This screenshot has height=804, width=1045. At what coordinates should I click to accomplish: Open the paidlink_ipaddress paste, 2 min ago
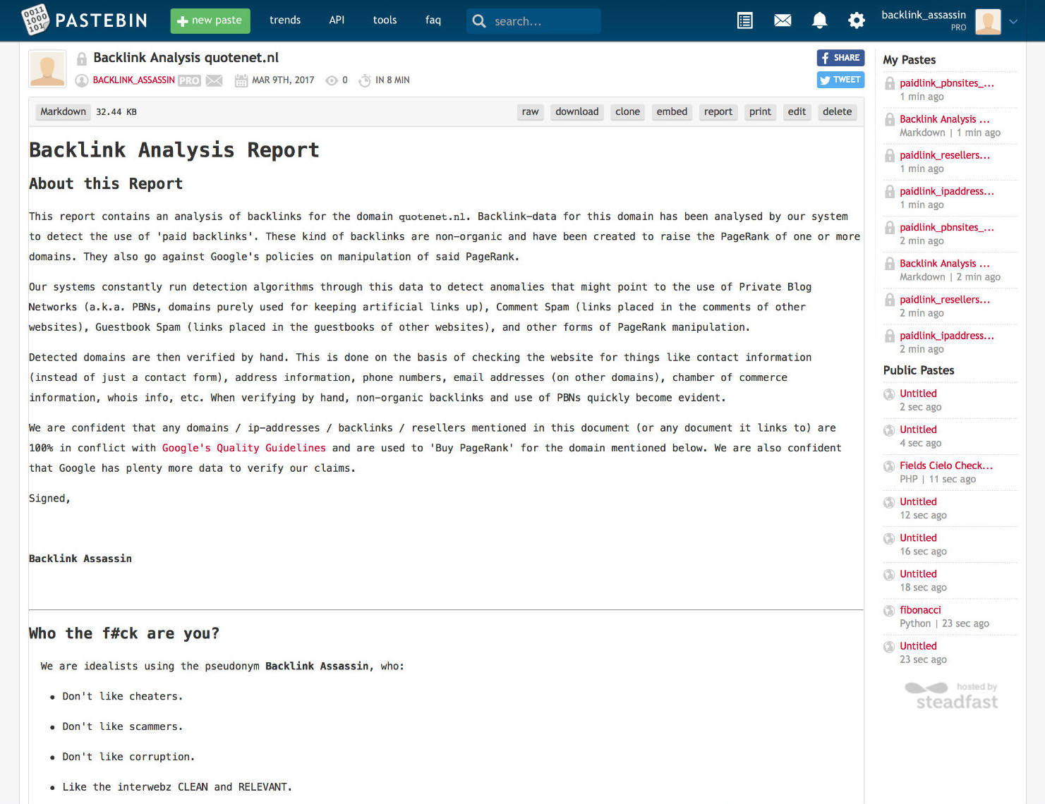pos(947,336)
